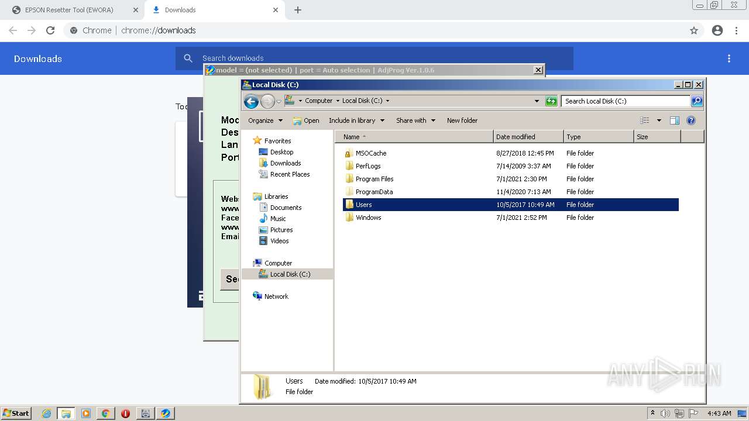Expand Computer breadcrumb arrow

(338, 101)
